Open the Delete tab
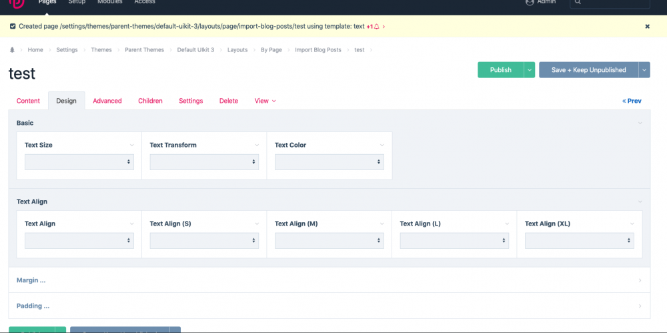Screen dimensions: 667x333 click(228, 101)
